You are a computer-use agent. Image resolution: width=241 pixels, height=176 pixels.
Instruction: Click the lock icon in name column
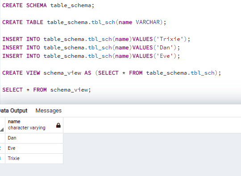point(58,125)
